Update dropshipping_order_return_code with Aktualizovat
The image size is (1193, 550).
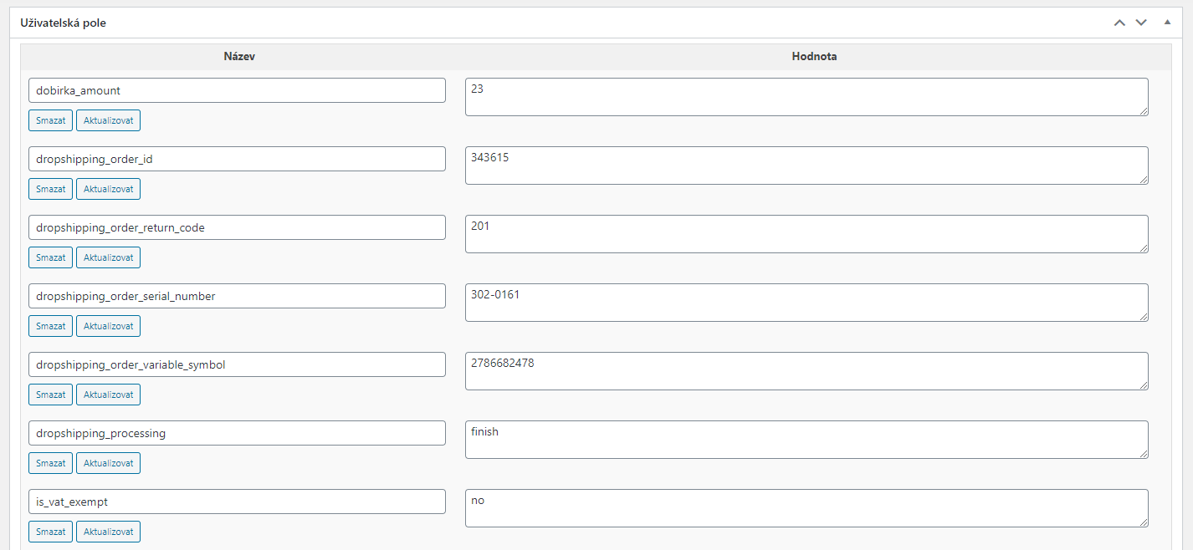(x=109, y=257)
